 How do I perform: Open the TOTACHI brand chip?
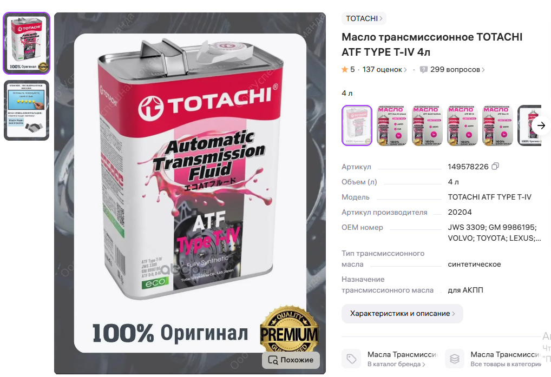364,18
